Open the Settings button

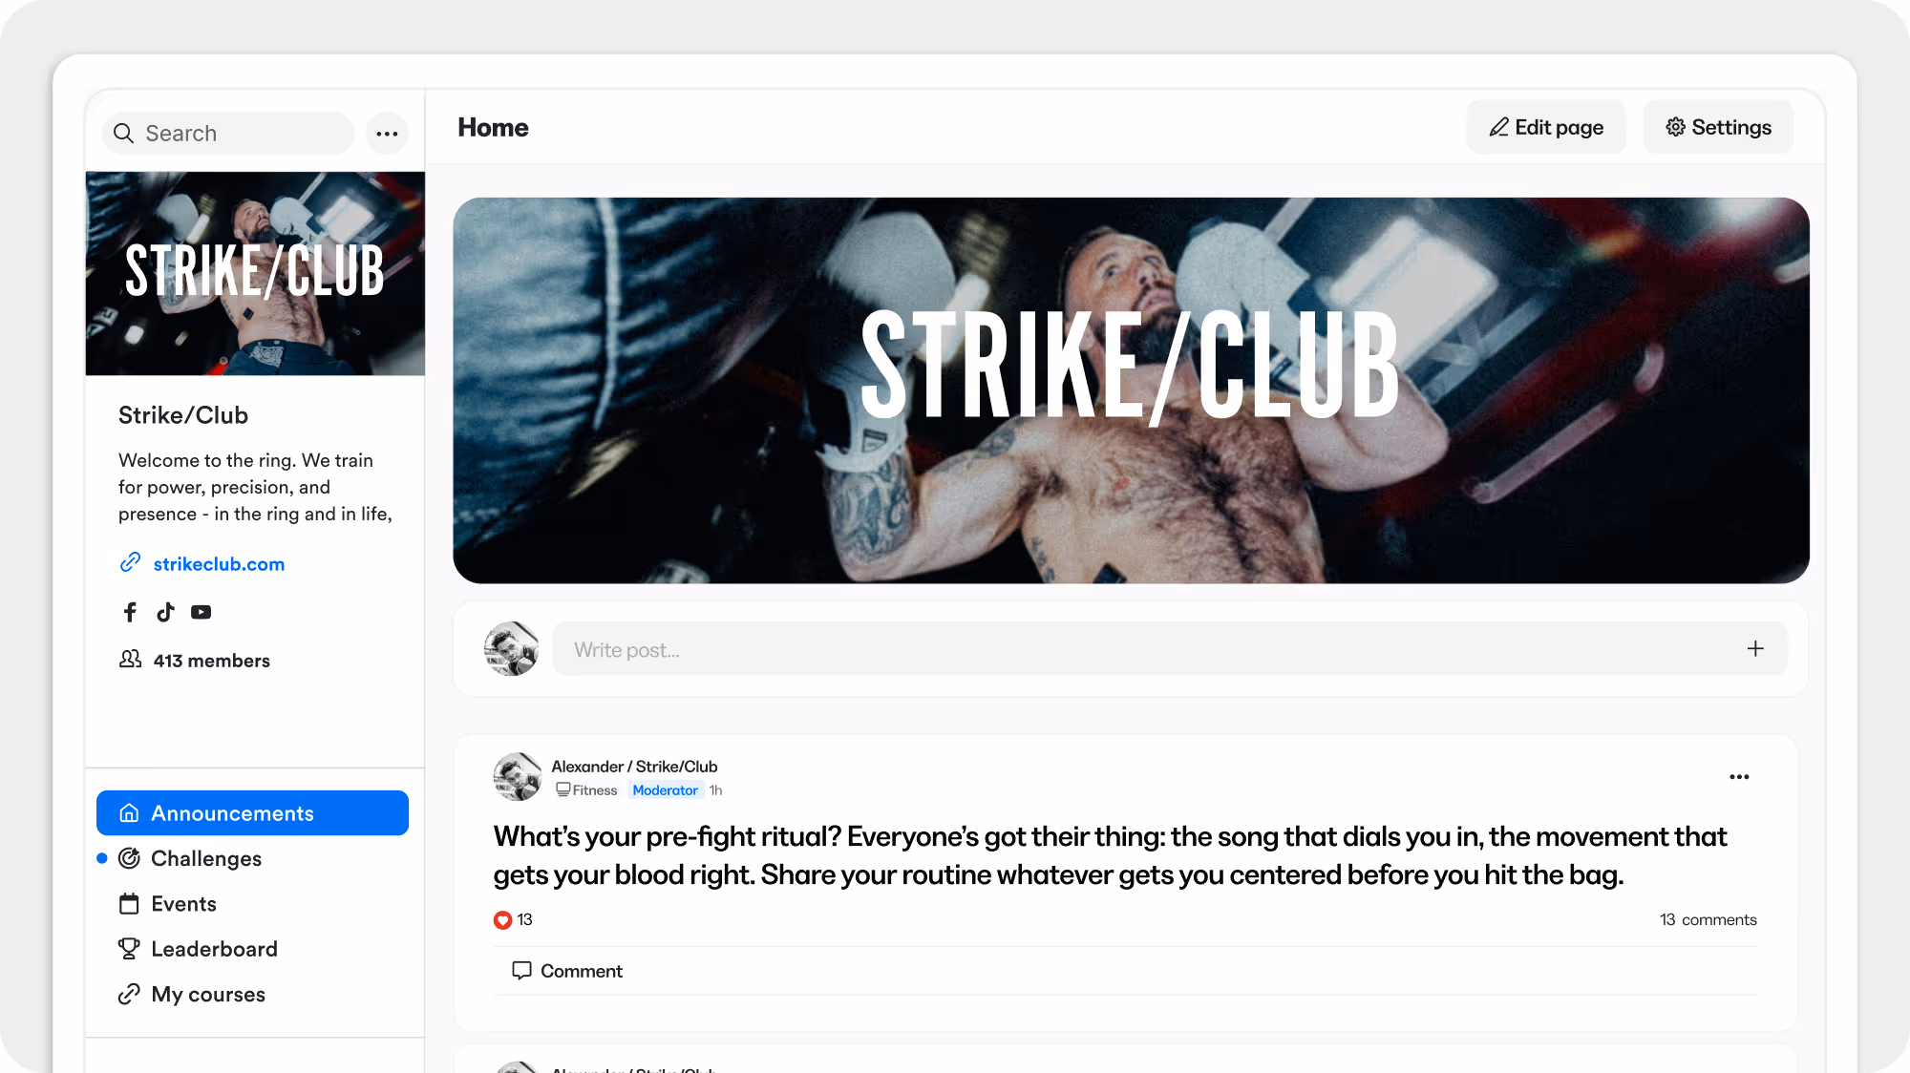(1718, 127)
